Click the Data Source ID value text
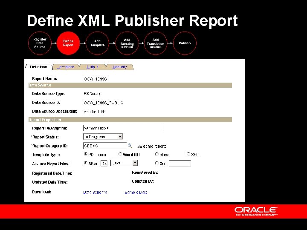 point(103,103)
